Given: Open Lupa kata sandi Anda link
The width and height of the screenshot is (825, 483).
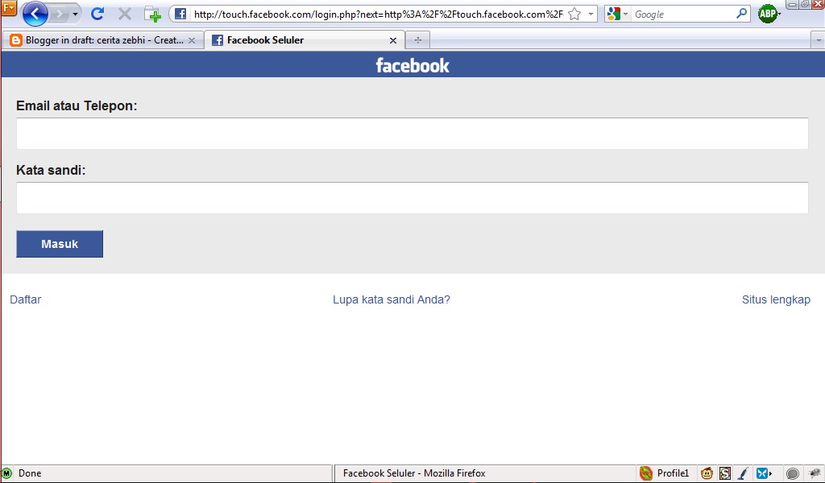Looking at the screenshot, I should [392, 299].
